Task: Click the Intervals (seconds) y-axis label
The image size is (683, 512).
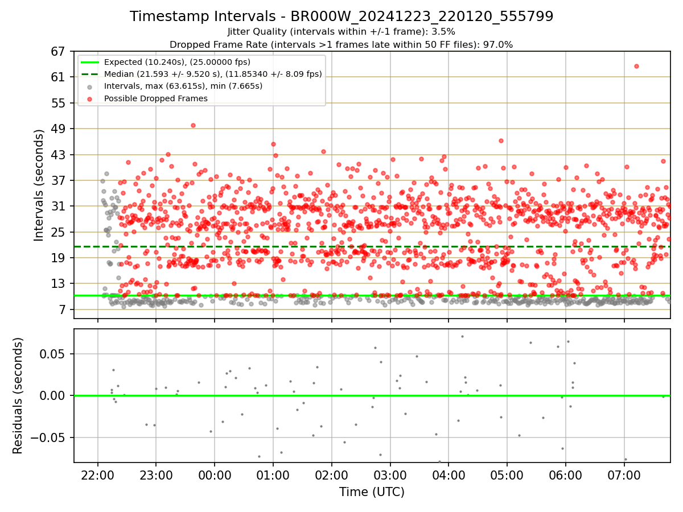Action: coord(39,185)
